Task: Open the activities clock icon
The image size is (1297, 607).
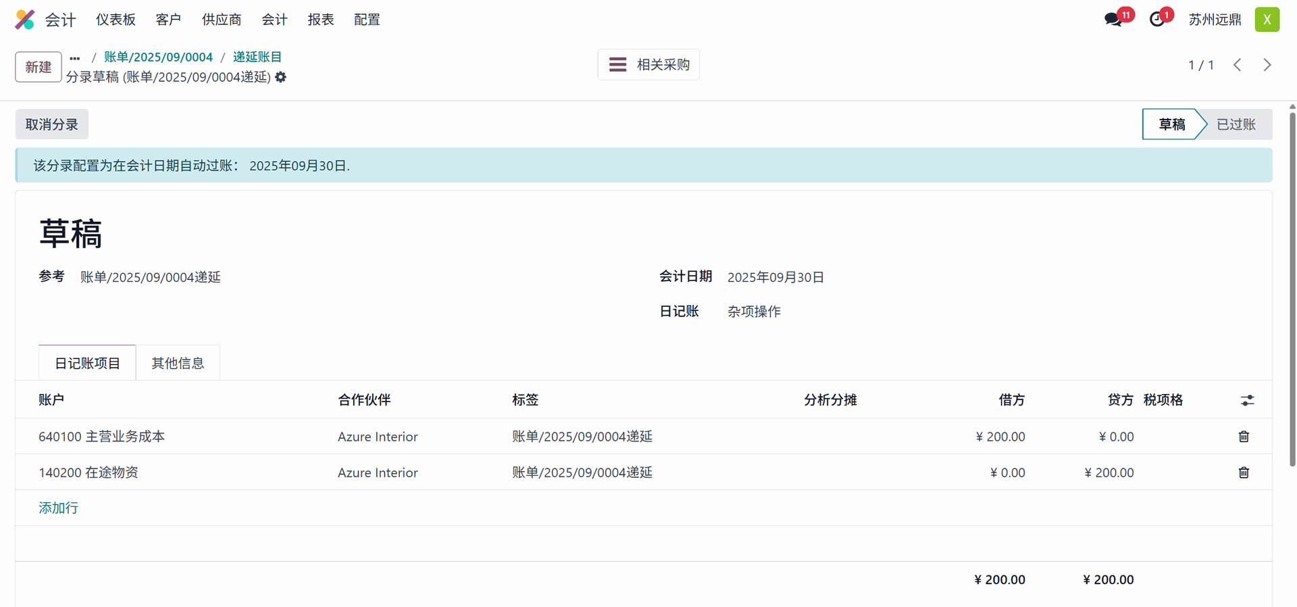Action: coord(1157,20)
